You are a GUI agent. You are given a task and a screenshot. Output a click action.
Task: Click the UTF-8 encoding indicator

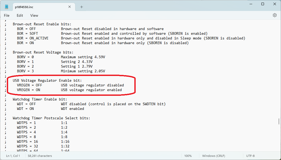point(250,156)
